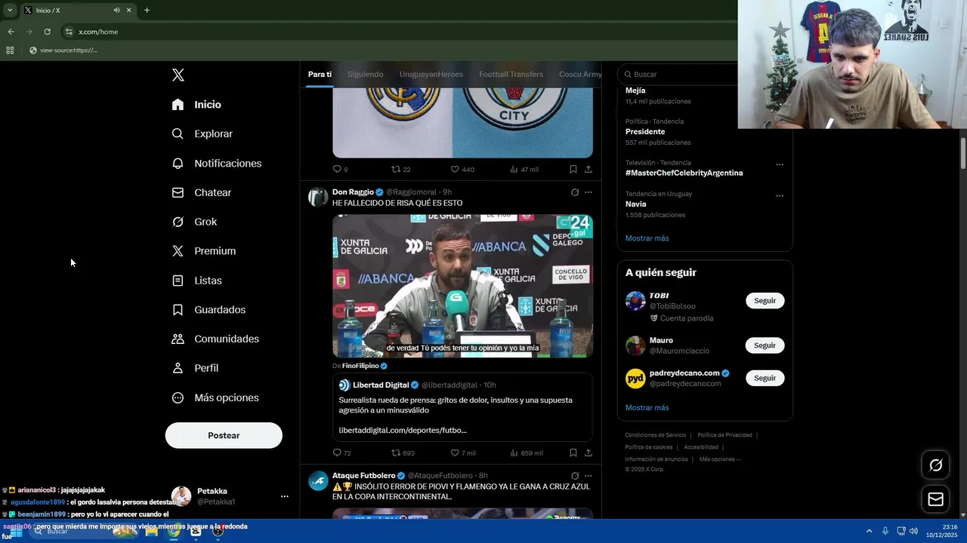Open Notificaciones in the sidebar

click(217, 163)
